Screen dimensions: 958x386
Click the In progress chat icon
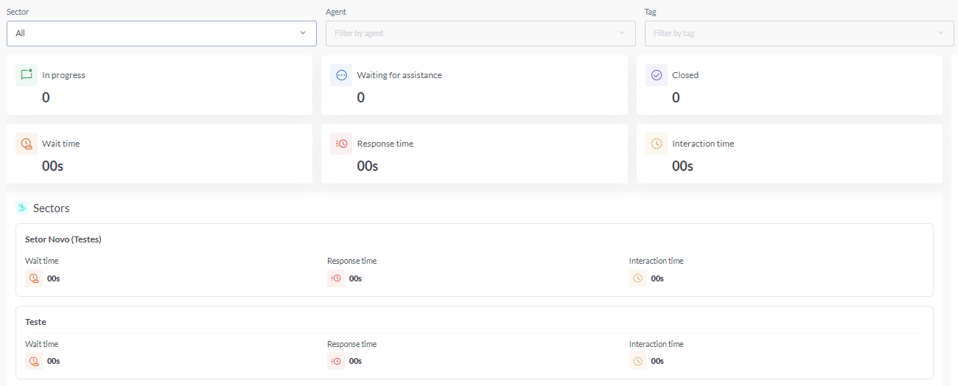point(27,75)
